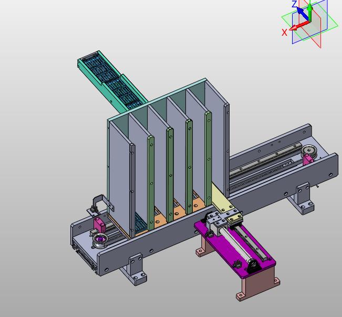Image resolution: width=342 pixels, height=317 pixels.
Task: Select the pink block beside the left pulley
Action: [99, 224]
